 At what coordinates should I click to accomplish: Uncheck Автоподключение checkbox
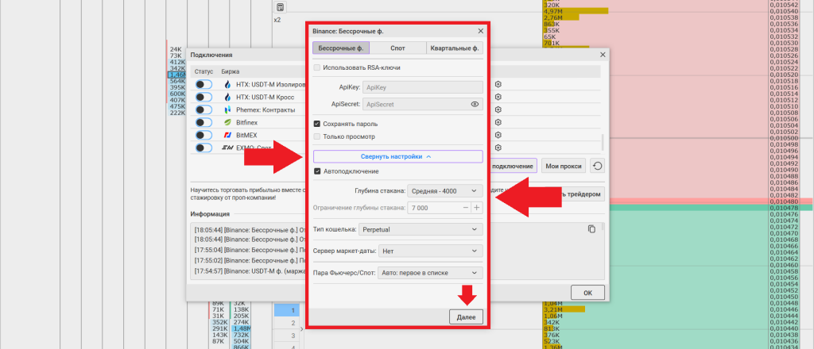tap(317, 171)
